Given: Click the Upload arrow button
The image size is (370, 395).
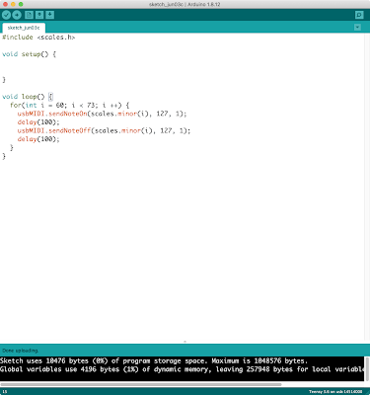Looking at the screenshot, I should [x=17, y=15].
